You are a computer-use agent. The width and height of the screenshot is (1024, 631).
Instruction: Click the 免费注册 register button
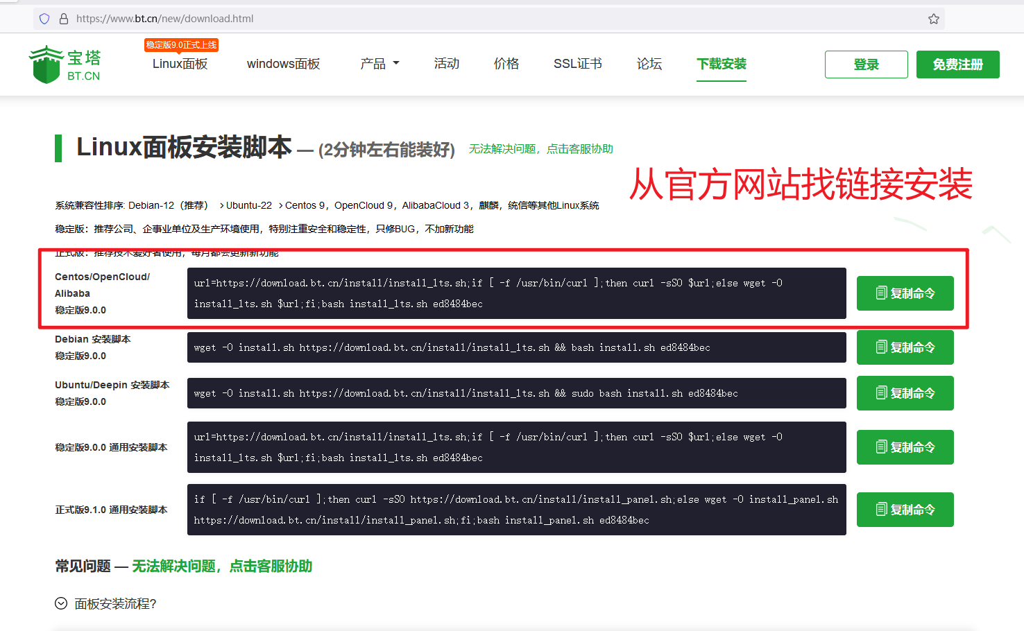[958, 64]
